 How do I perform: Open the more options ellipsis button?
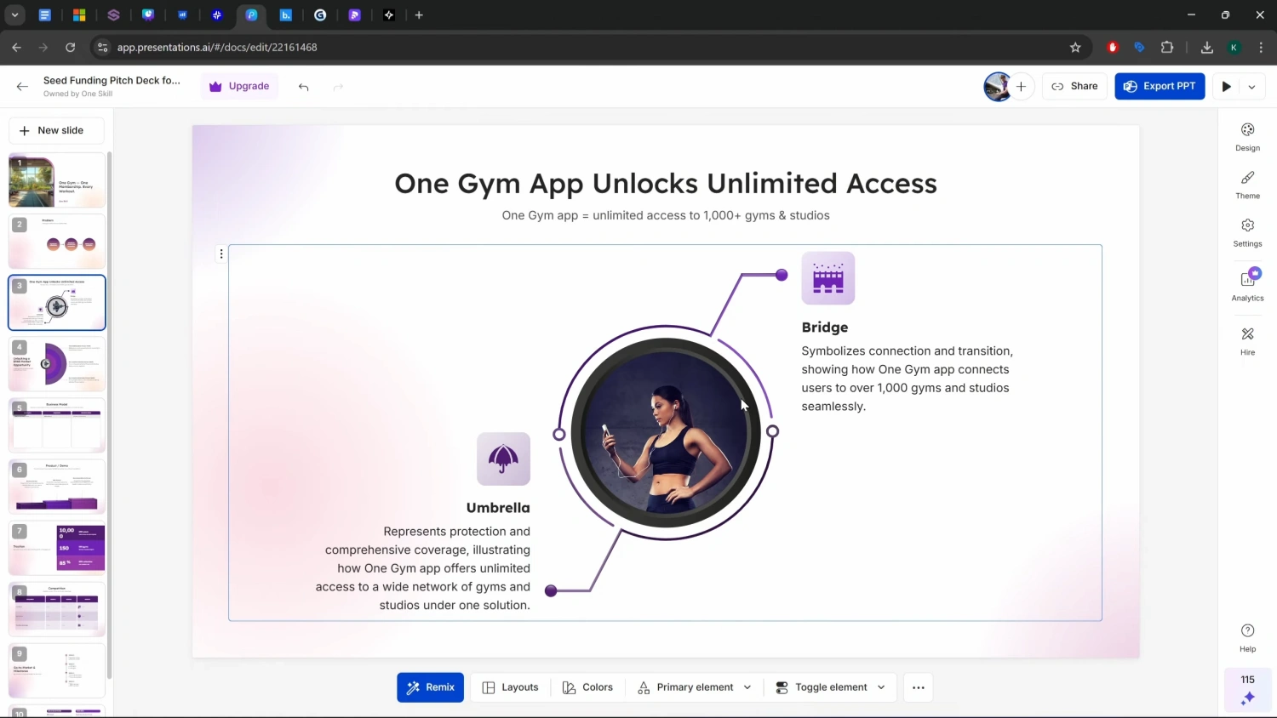click(x=918, y=687)
